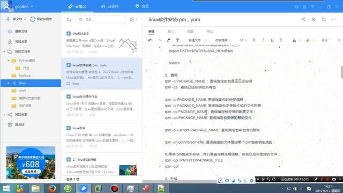Click the recorder magnifier zoom icon
This screenshot has width=343, height=193.
tap(268, 179)
